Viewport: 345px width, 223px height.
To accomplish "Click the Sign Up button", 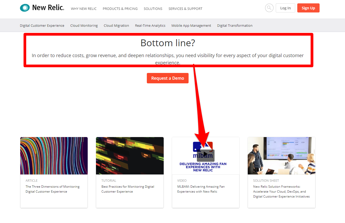I will 308,8.
